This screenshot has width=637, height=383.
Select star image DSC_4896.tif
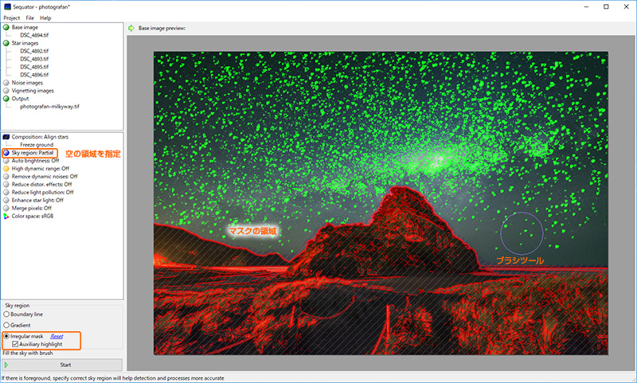coord(34,75)
